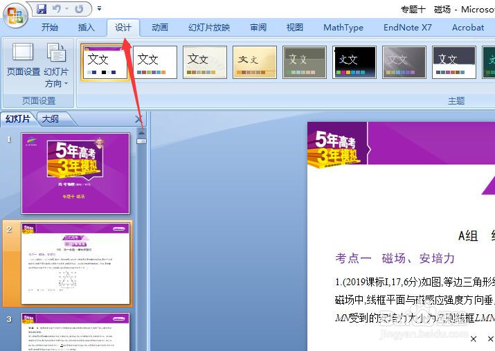Screen dimensions: 495x351
Task: Expand the 幻灯片方向 orientation dropdown
Action: [x=56, y=66]
